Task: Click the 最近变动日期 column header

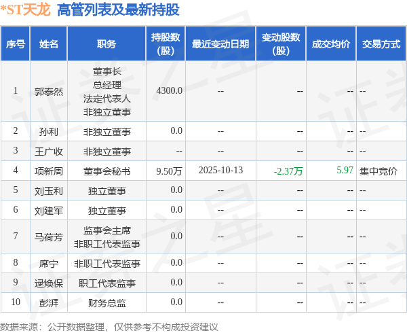Action: (220, 44)
